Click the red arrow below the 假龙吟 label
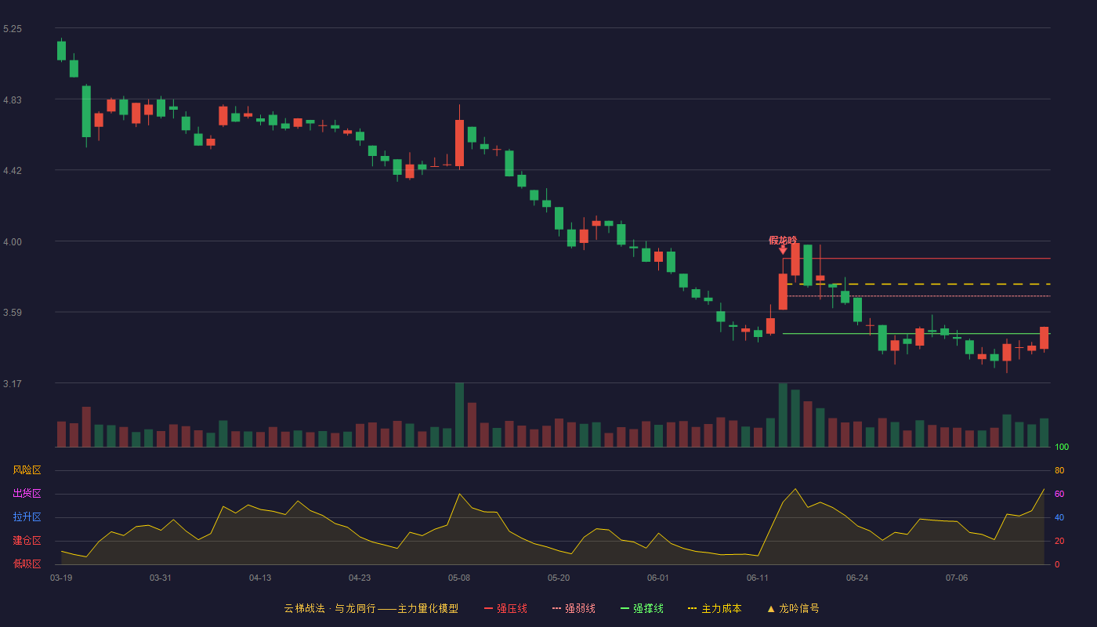This screenshot has width=1097, height=627. (783, 250)
